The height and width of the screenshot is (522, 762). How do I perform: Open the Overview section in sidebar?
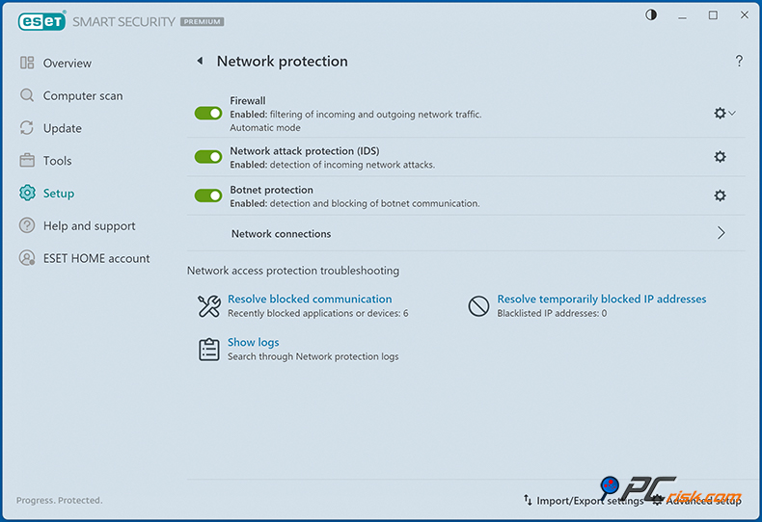[67, 64]
